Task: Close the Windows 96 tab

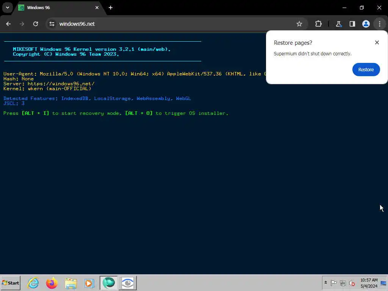Action: coord(97,8)
